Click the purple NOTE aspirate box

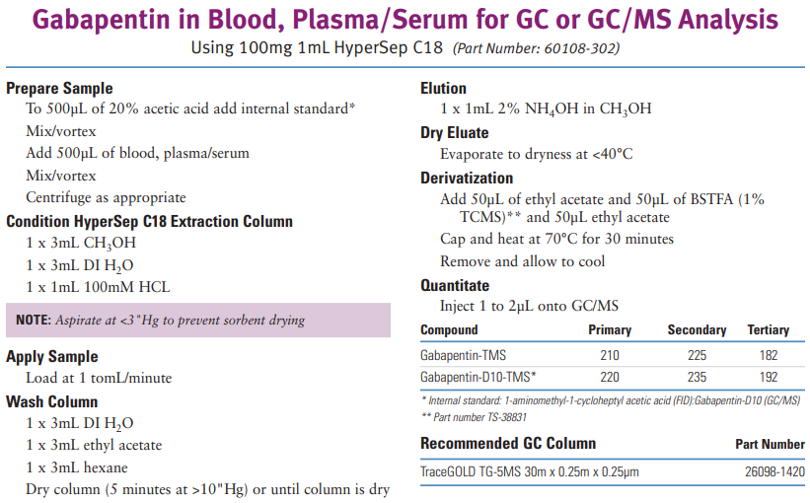[x=198, y=321]
